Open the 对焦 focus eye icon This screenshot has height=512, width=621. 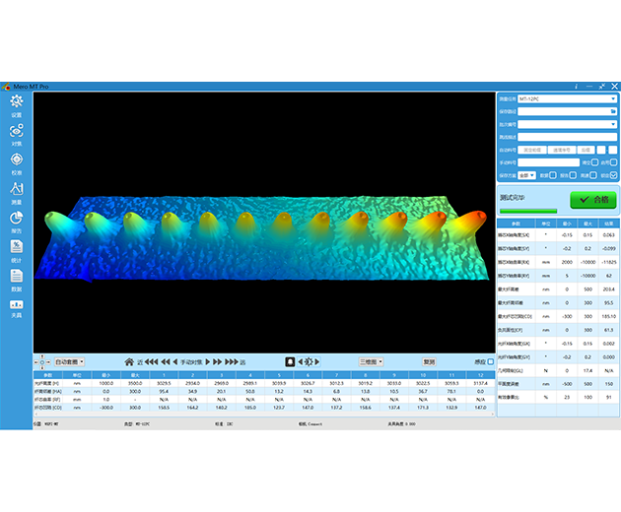pos(16,131)
